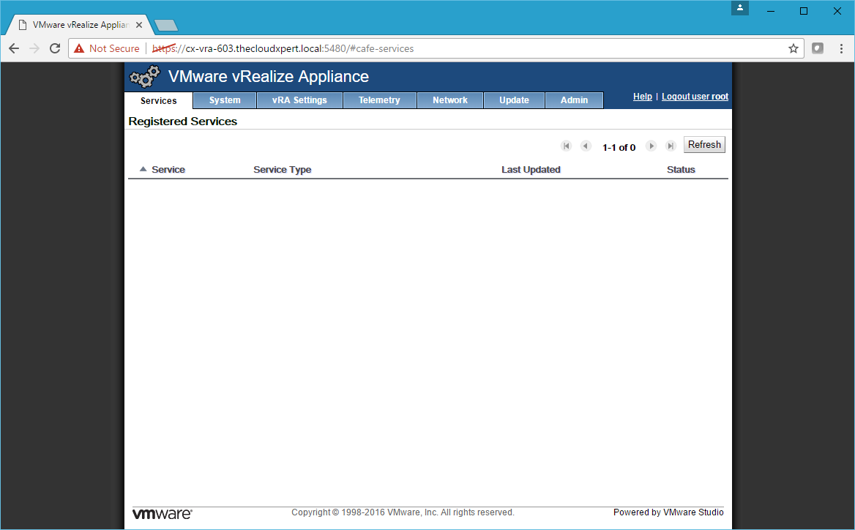Go to the Network tab
The width and height of the screenshot is (855, 530).
pos(449,100)
